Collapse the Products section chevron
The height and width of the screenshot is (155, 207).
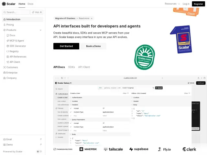tap(40, 30)
